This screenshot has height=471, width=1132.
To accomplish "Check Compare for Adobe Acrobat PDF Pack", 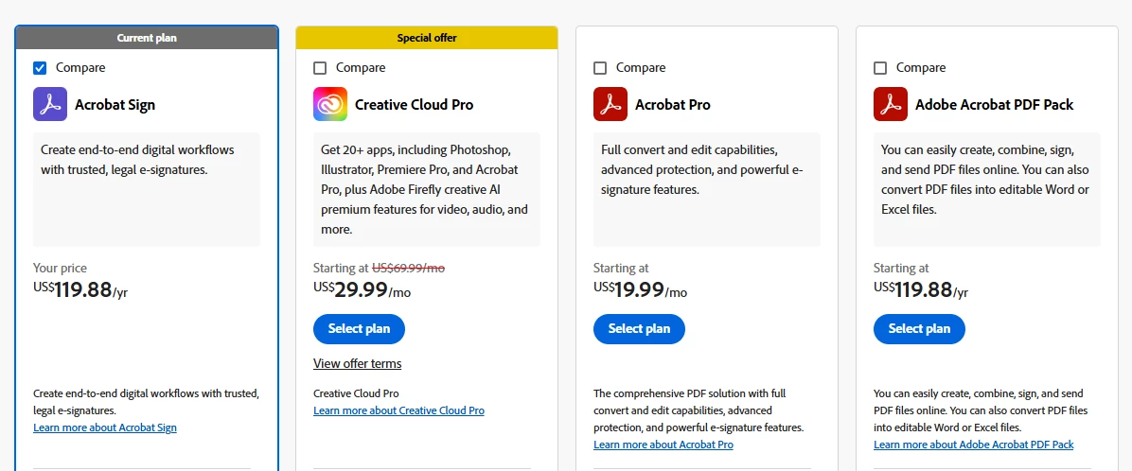I will [x=880, y=68].
